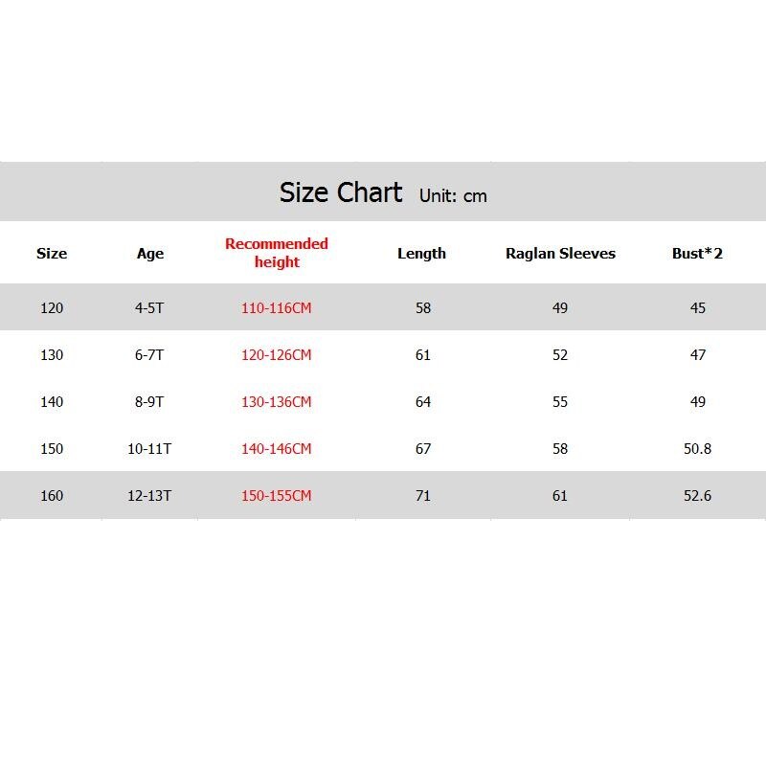
Task: Select the 4-5T age cell
Action: point(150,308)
